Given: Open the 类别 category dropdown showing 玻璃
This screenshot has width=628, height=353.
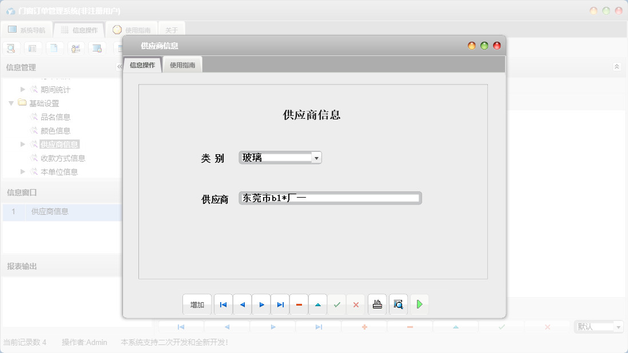Looking at the screenshot, I should [x=317, y=157].
